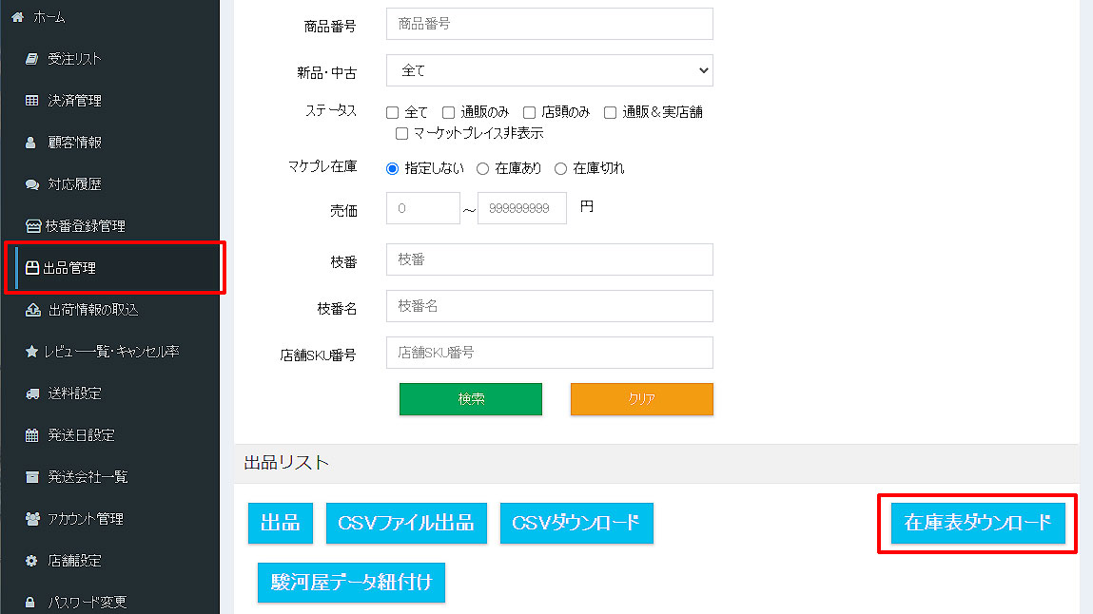Click the book icon beside 受注リスト

coord(31,59)
